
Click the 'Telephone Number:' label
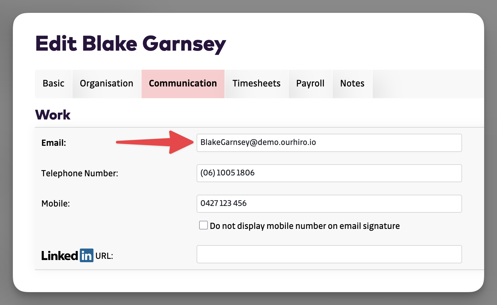pyautogui.click(x=80, y=173)
